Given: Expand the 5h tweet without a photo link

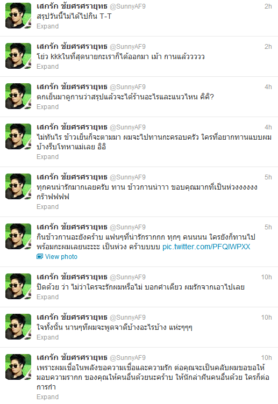Looking at the screenshot, I should pyautogui.click(x=47, y=207).
